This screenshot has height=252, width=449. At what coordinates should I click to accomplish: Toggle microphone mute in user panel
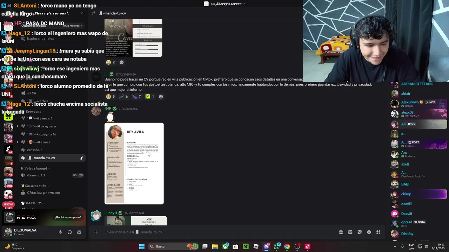60,232
